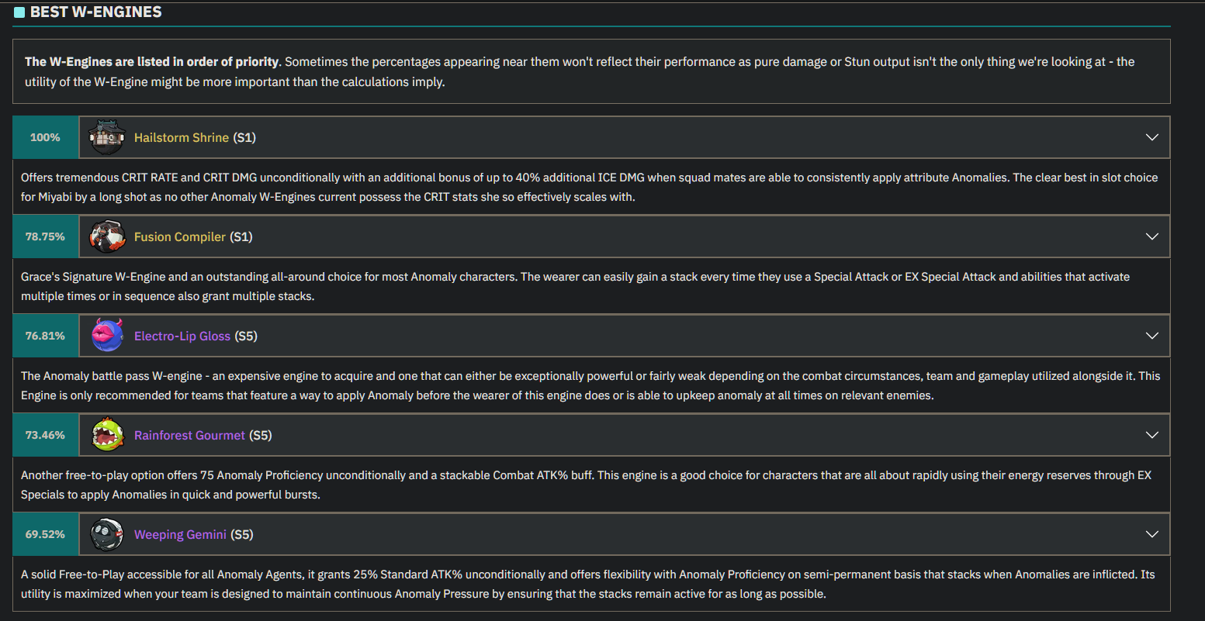This screenshot has width=1205, height=621.
Task: Open the Rainforest Gourmet name link
Action: point(189,435)
